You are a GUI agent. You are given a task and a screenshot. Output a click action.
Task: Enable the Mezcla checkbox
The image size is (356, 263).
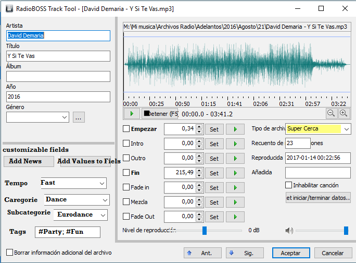[126, 202]
